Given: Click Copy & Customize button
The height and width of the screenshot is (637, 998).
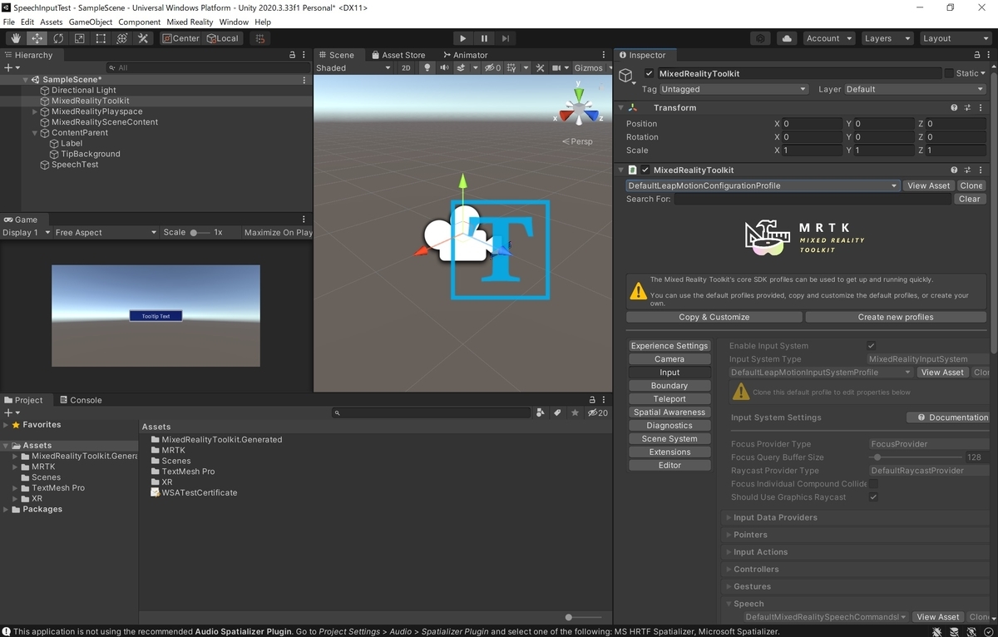Looking at the screenshot, I should [x=714, y=317].
